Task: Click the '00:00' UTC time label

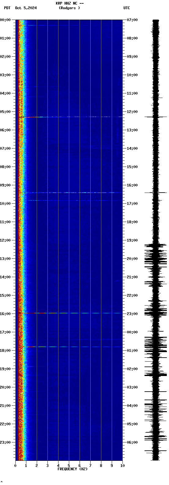Action: pos(132,332)
